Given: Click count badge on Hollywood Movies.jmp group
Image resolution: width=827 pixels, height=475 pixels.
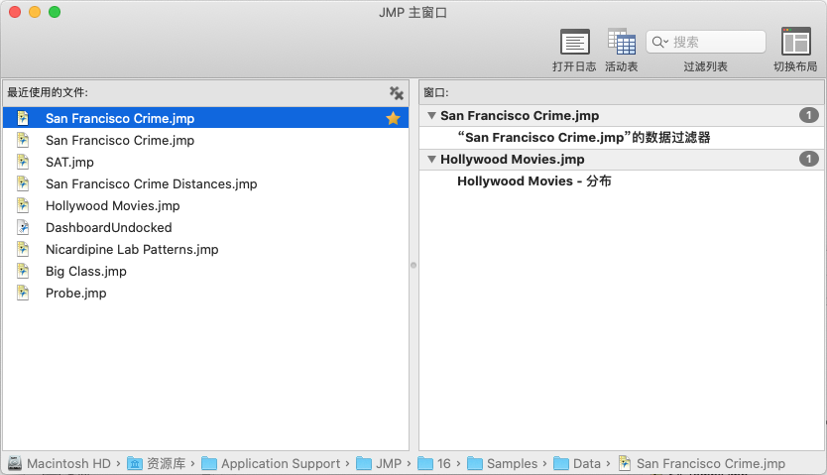Looking at the screenshot, I should (809, 159).
